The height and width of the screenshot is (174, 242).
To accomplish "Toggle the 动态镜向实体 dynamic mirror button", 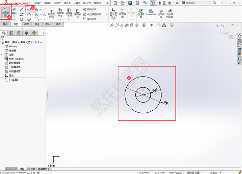I will point(170,14).
